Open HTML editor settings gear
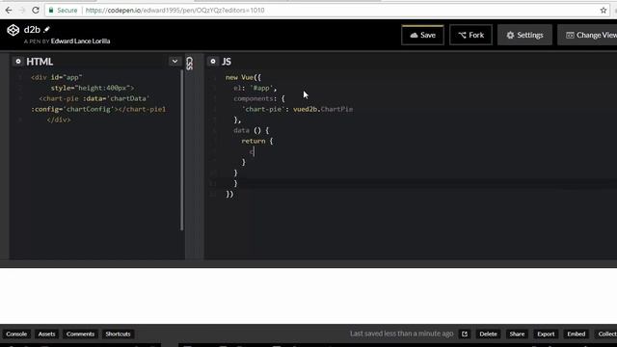Screen dimensions: 617x347 (x=17, y=62)
